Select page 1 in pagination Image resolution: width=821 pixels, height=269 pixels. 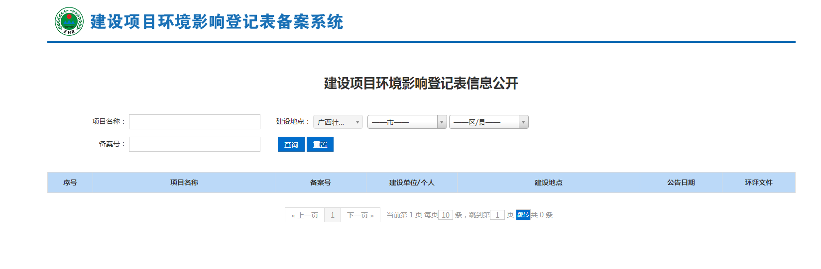(x=333, y=215)
